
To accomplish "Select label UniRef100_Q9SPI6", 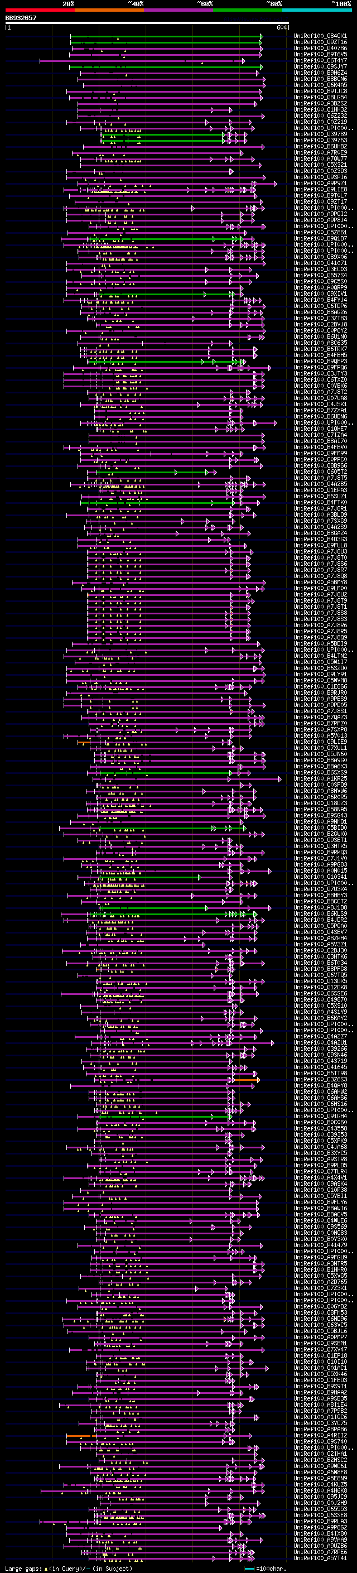I will pos(320,177).
